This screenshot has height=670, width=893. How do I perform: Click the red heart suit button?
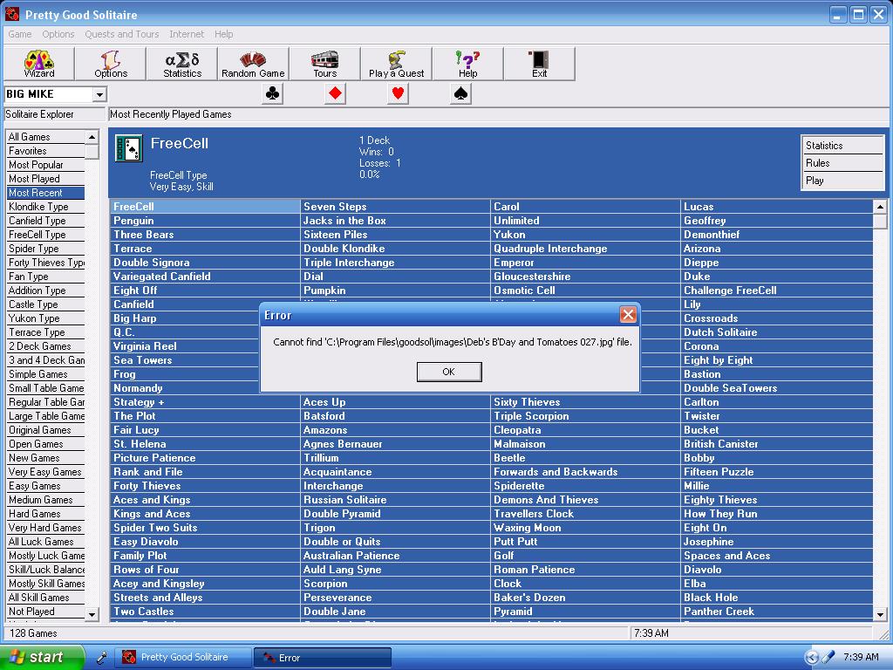[x=398, y=93]
